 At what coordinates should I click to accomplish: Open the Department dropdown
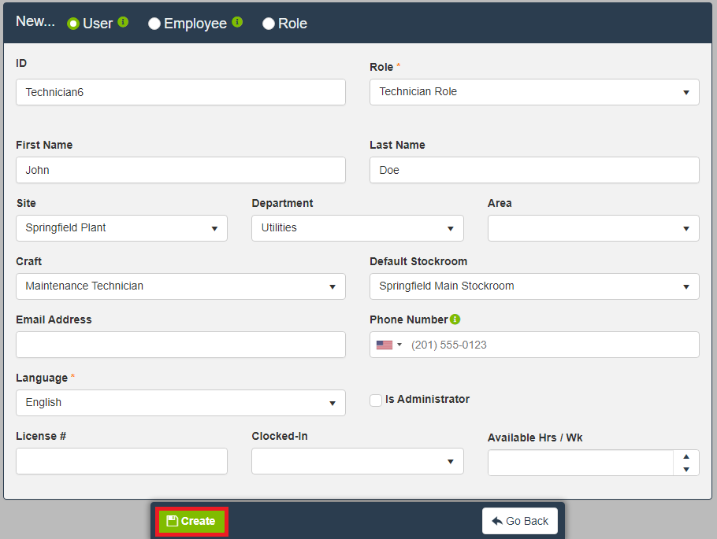tap(357, 228)
